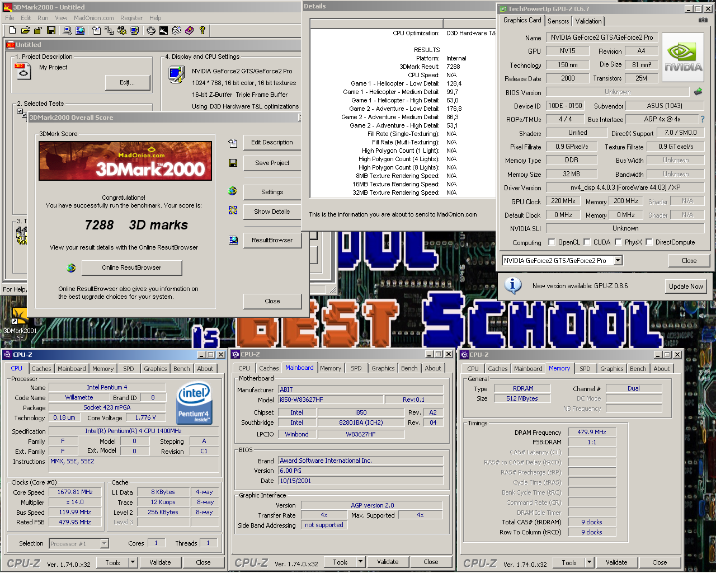Screen dimensions: 716x573
Task: Click the NVIDIA logo in GPU-Z
Action: coord(683,58)
